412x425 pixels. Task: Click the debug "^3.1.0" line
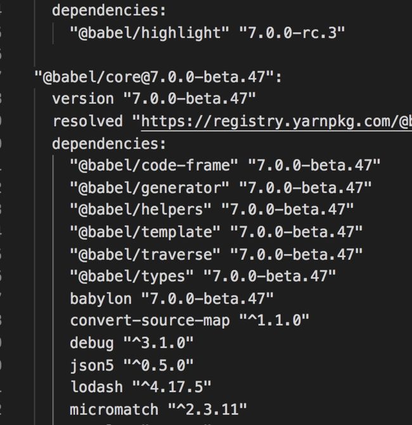click(x=132, y=343)
